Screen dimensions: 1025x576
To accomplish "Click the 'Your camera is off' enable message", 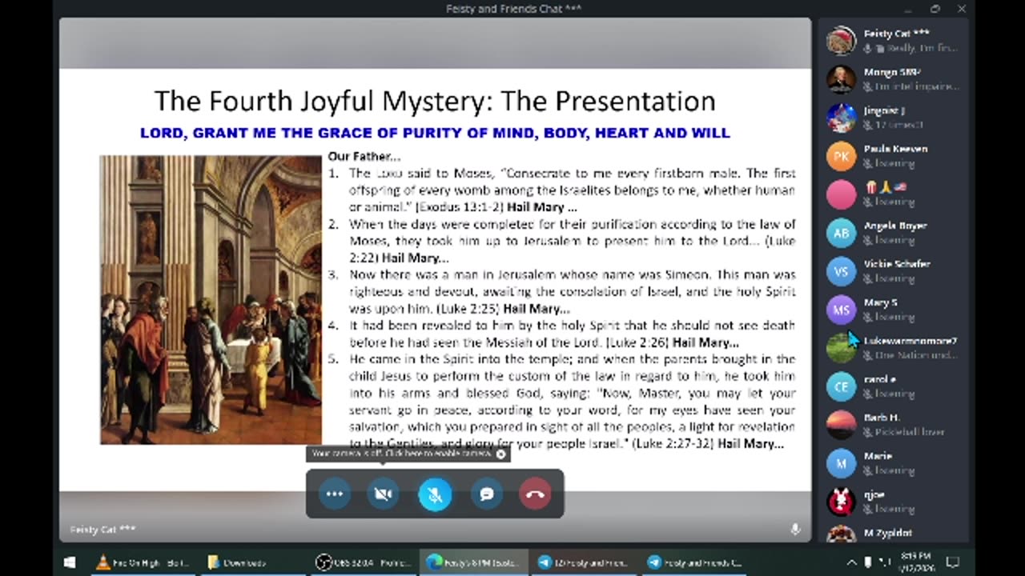I will click(401, 454).
